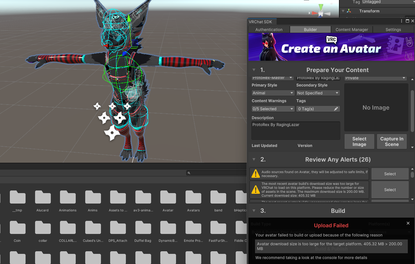415x264 pixels.
Task: Click the Last Updated label
Action: (x=265, y=145)
